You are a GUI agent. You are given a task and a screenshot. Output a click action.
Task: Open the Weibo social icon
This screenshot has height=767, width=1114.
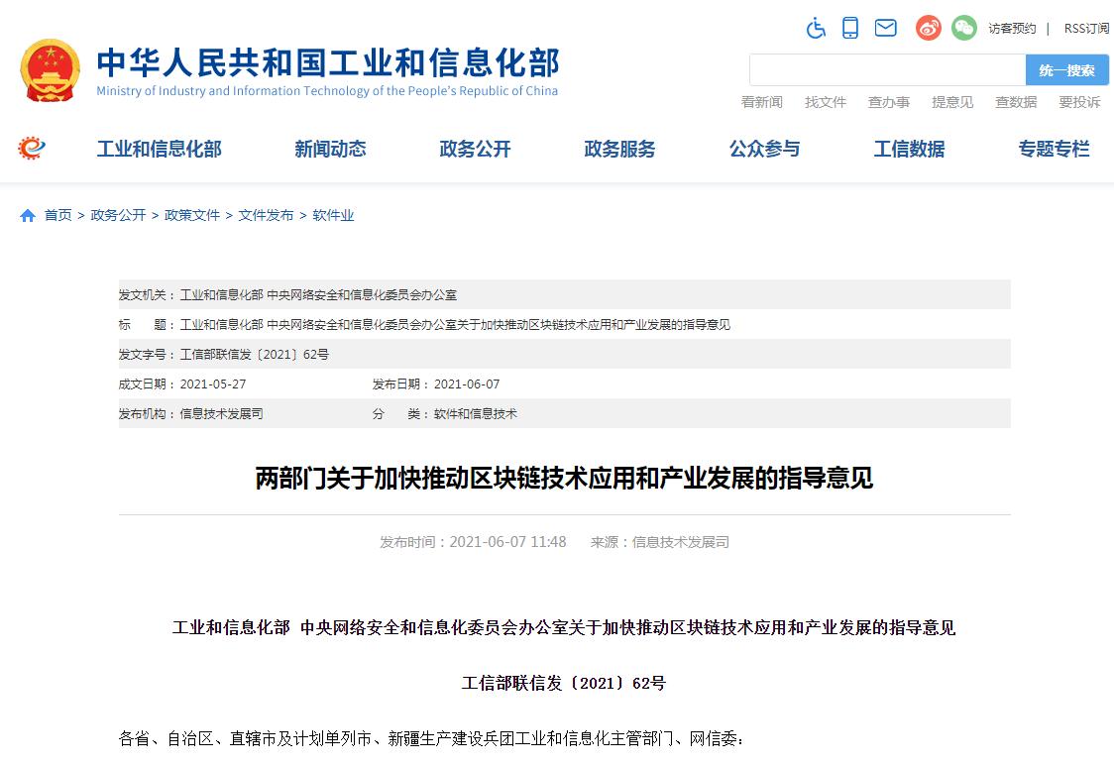point(928,28)
